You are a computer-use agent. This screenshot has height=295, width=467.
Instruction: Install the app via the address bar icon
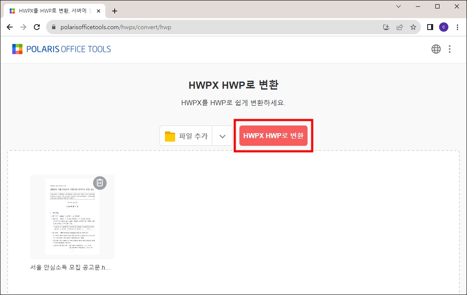(x=386, y=27)
